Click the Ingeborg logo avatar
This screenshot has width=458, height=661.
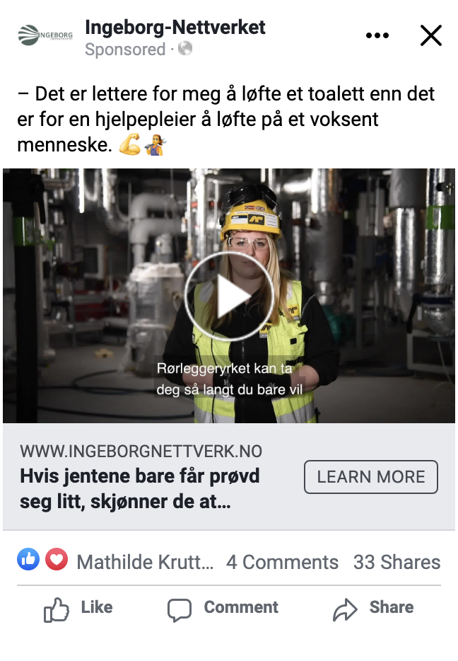pyautogui.click(x=45, y=35)
